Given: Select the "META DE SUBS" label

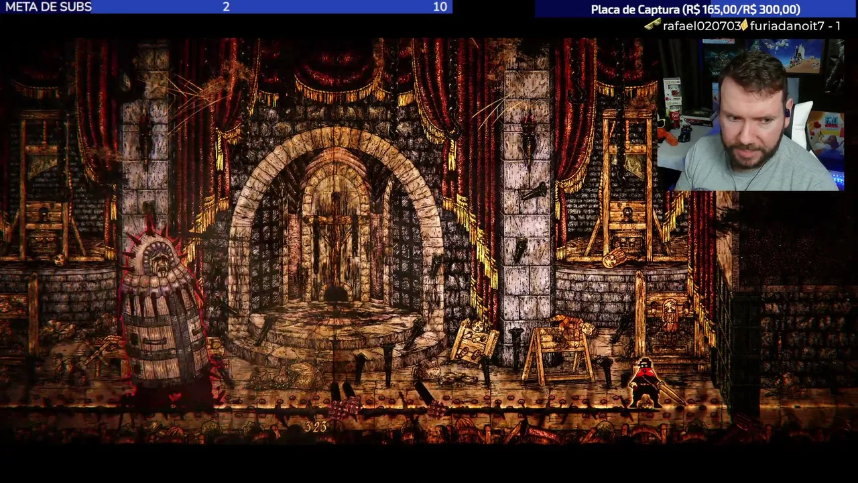Looking at the screenshot, I should 48,7.
